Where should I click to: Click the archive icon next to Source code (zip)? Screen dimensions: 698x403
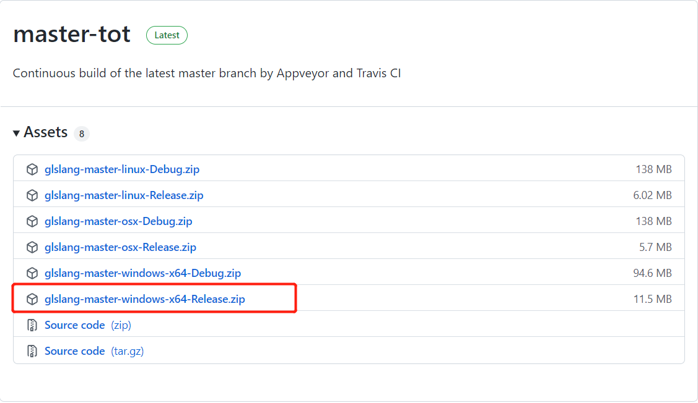tap(32, 325)
